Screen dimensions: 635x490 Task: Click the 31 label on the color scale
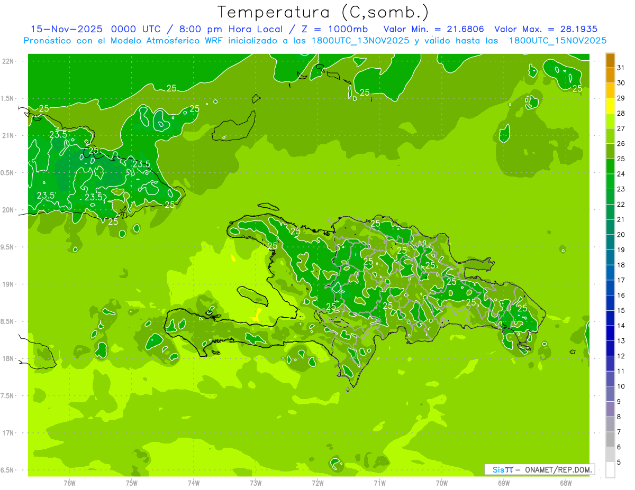tap(621, 68)
